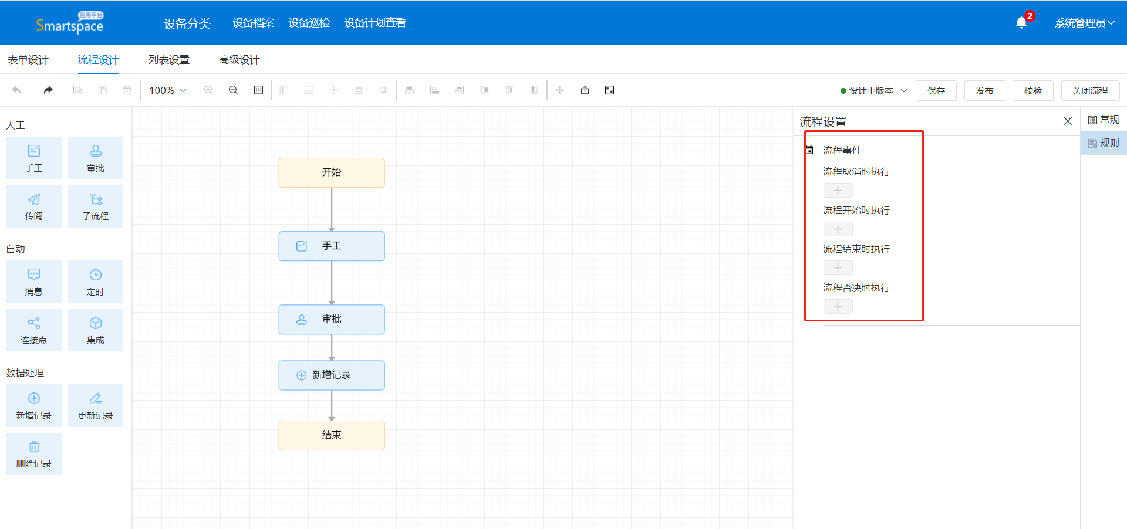Open the notification bell

(x=1021, y=23)
